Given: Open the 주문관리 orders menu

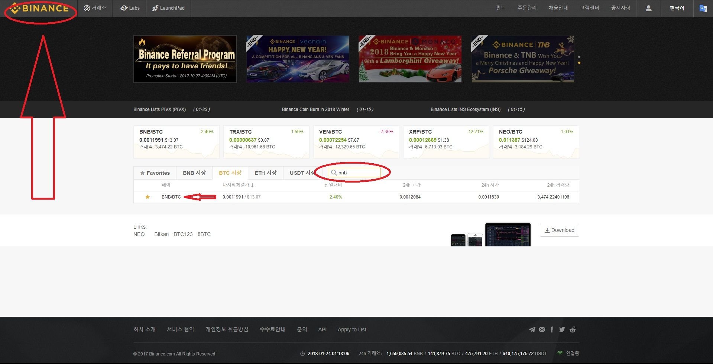Looking at the screenshot, I should point(527,8).
